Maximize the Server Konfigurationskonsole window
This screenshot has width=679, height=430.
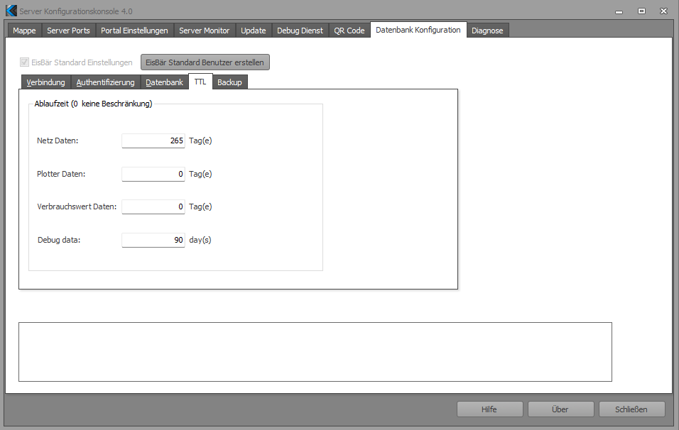pyautogui.click(x=642, y=11)
